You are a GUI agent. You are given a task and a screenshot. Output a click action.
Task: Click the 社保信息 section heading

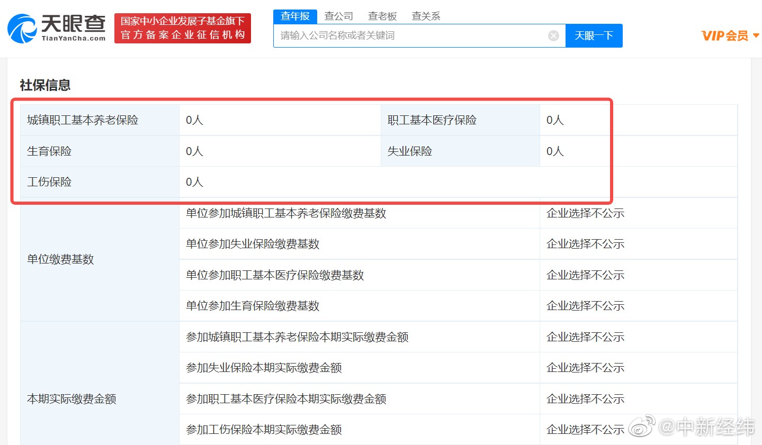[45, 85]
